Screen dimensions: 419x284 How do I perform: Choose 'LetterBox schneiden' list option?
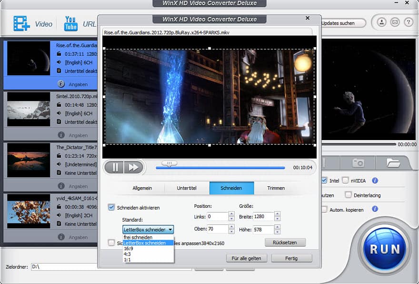pos(148,243)
